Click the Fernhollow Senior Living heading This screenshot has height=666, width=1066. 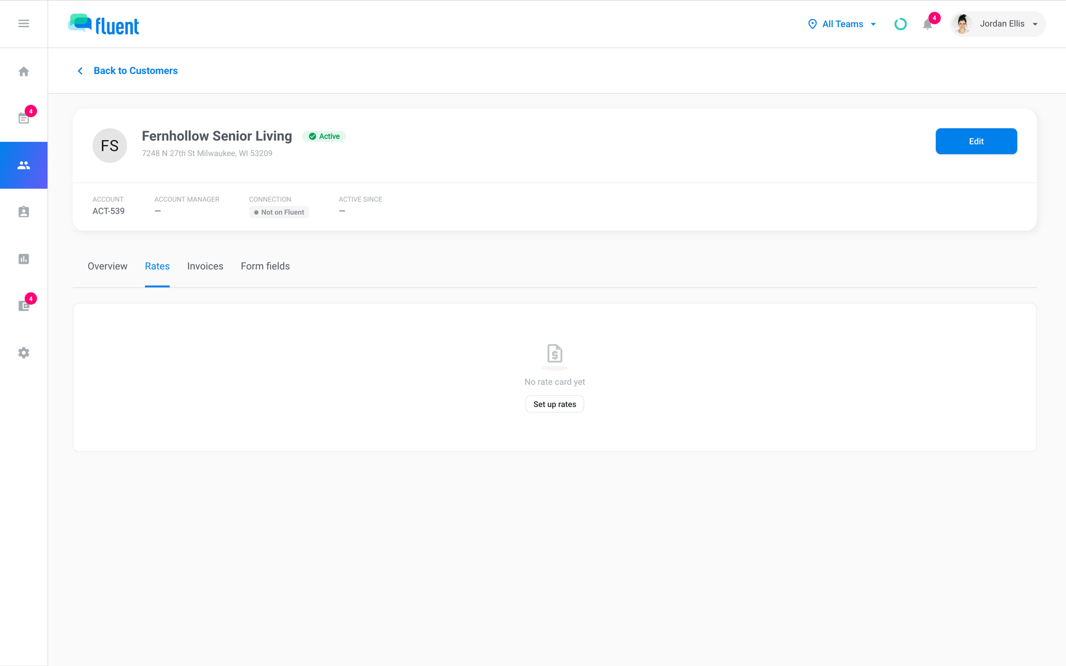pos(217,136)
